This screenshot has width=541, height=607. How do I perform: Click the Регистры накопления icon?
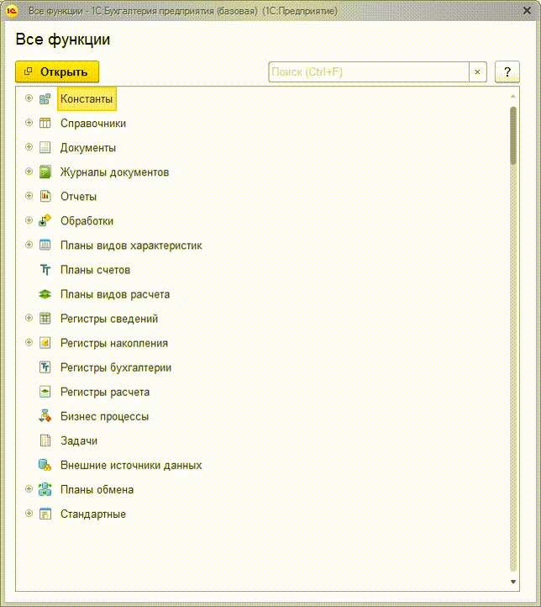[45, 343]
